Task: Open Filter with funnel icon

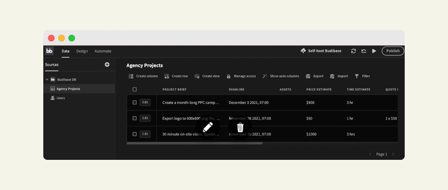Action: [356, 76]
